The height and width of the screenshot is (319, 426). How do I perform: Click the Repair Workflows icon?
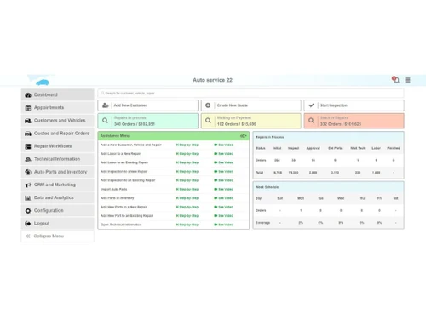[28, 146]
